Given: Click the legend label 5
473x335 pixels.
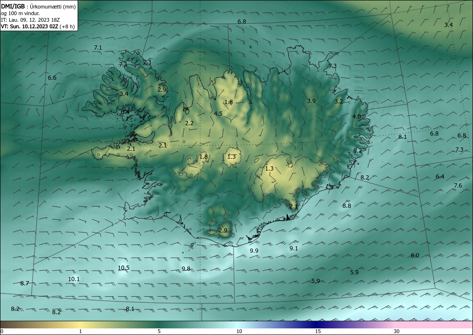Looking at the screenshot, I should 159,332.
